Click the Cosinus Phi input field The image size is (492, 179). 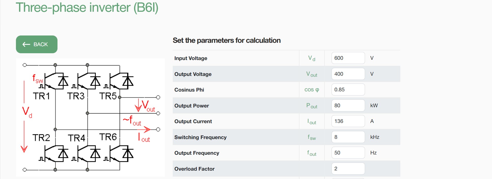coord(348,89)
